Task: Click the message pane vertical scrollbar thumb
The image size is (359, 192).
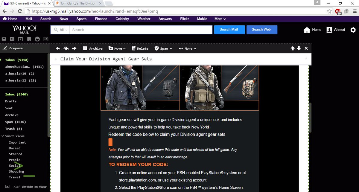Action: coord(310,118)
